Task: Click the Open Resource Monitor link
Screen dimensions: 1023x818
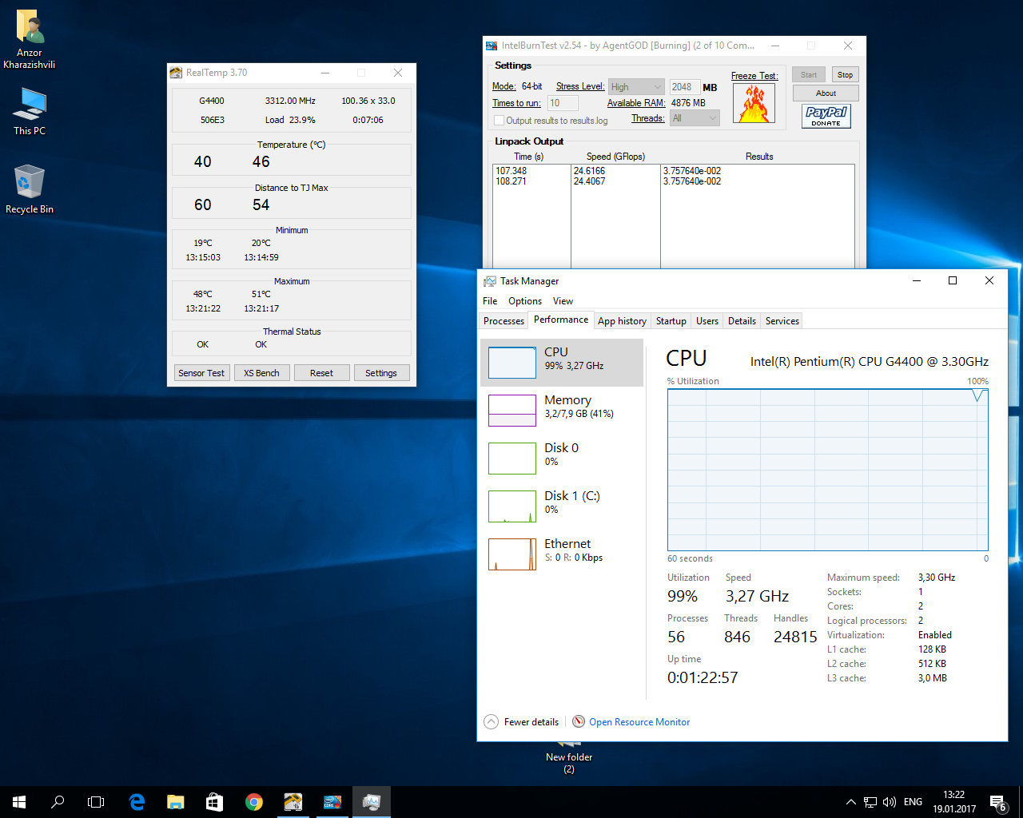Action: (x=639, y=722)
